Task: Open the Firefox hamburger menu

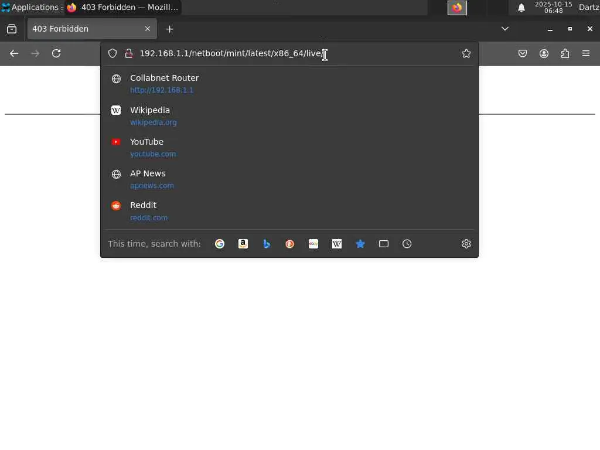Action: [x=586, y=53]
